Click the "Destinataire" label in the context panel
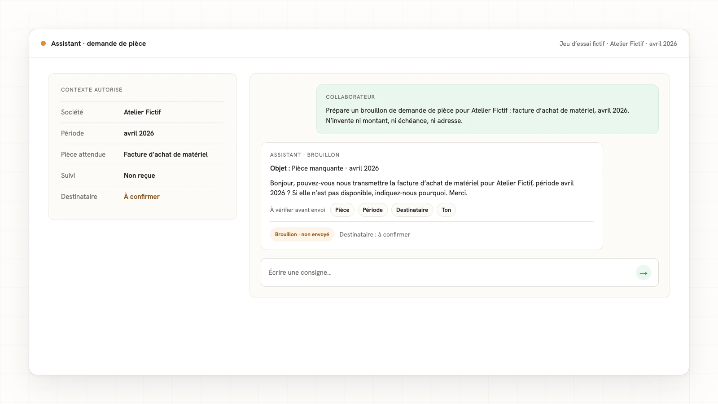 (x=79, y=197)
